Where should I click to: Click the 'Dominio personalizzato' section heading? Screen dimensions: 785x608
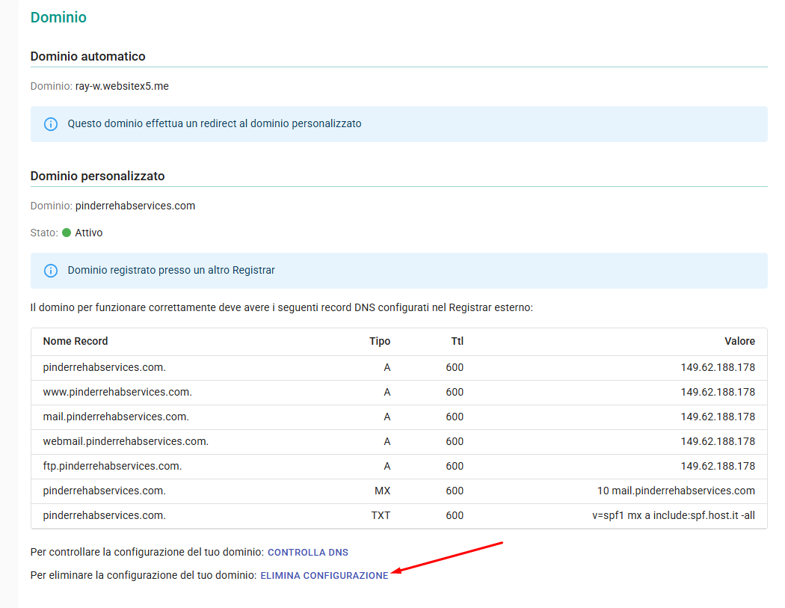[97, 176]
